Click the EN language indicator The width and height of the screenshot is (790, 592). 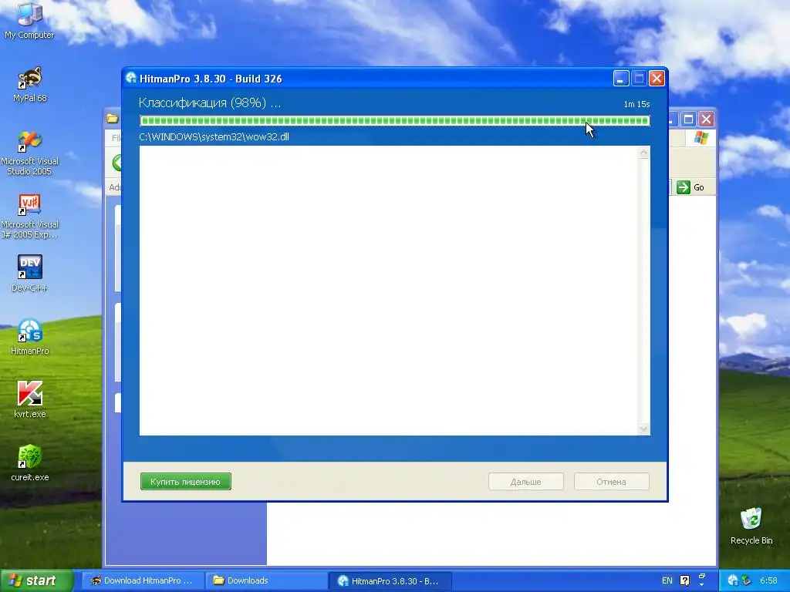tap(667, 580)
